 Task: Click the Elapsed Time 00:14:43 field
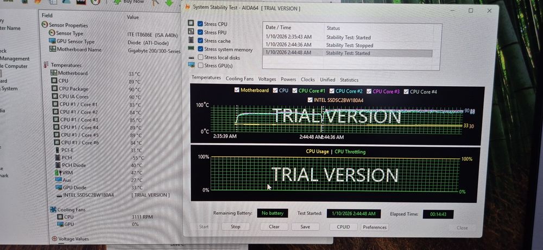438,214
